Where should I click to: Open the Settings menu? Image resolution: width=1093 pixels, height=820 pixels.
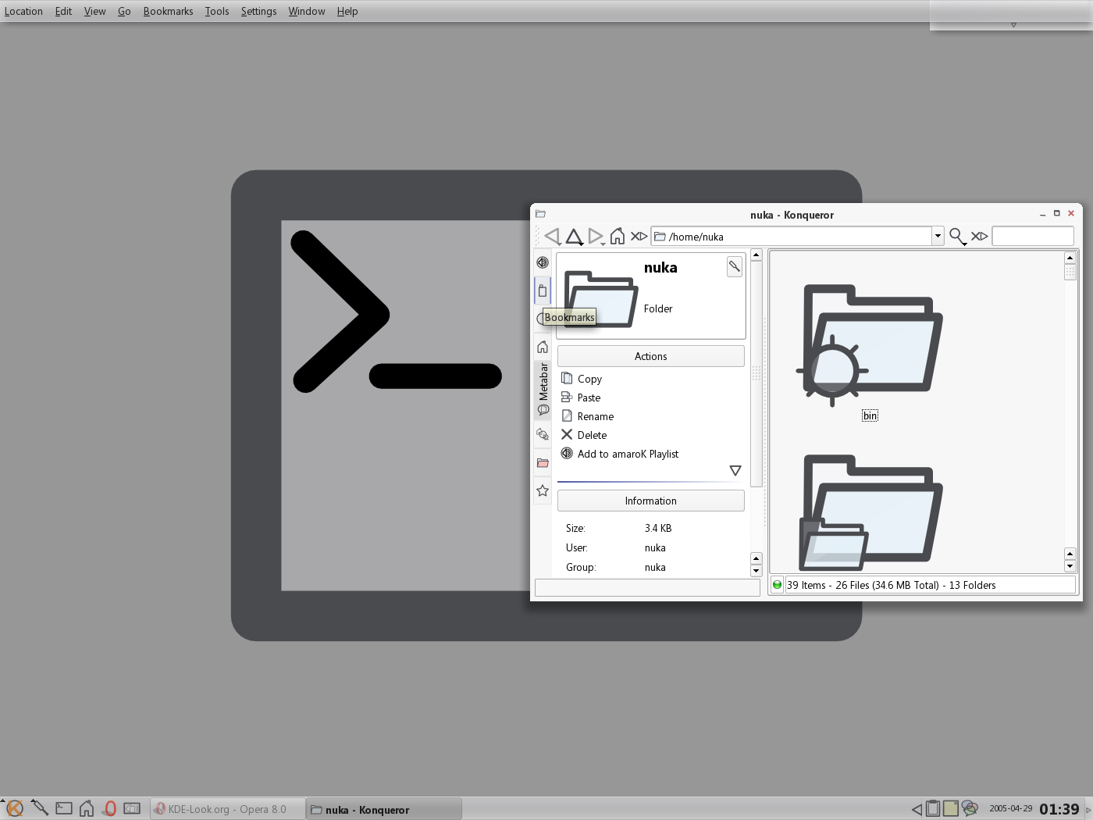pyautogui.click(x=258, y=11)
